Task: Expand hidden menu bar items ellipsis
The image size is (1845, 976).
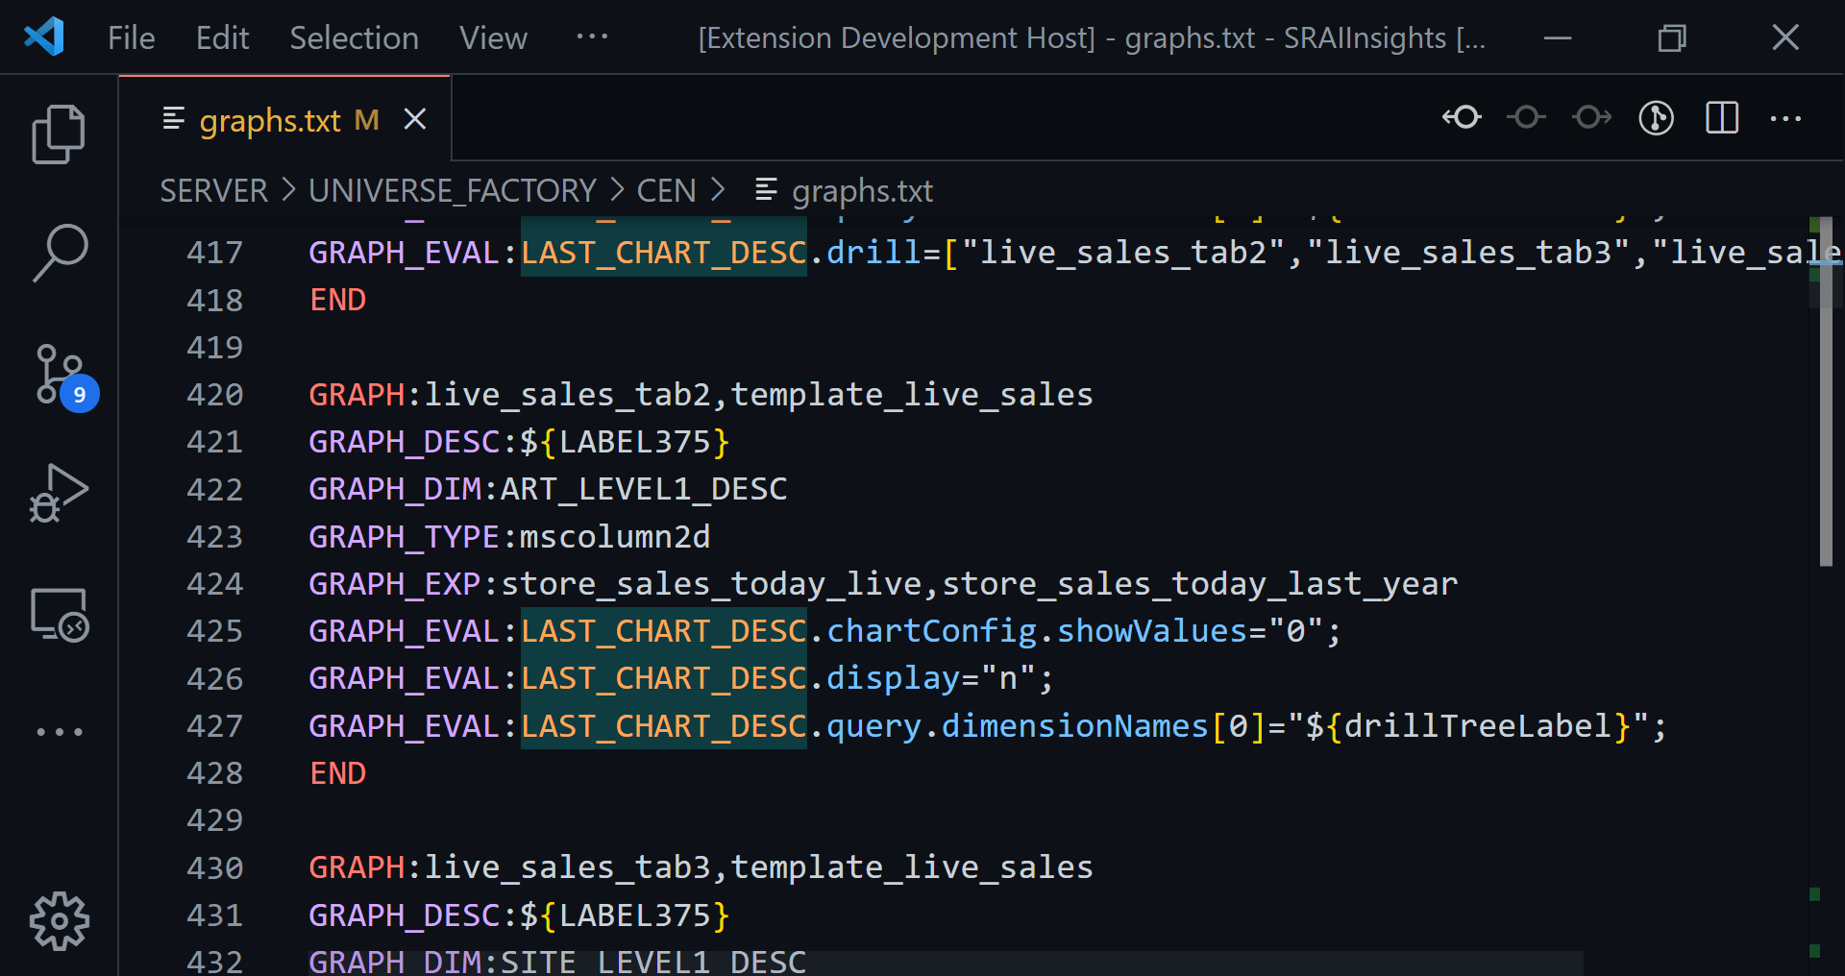Action: (592, 37)
